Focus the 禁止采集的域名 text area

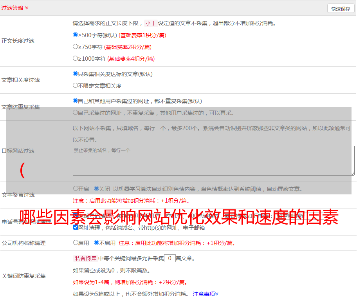tap(213, 161)
